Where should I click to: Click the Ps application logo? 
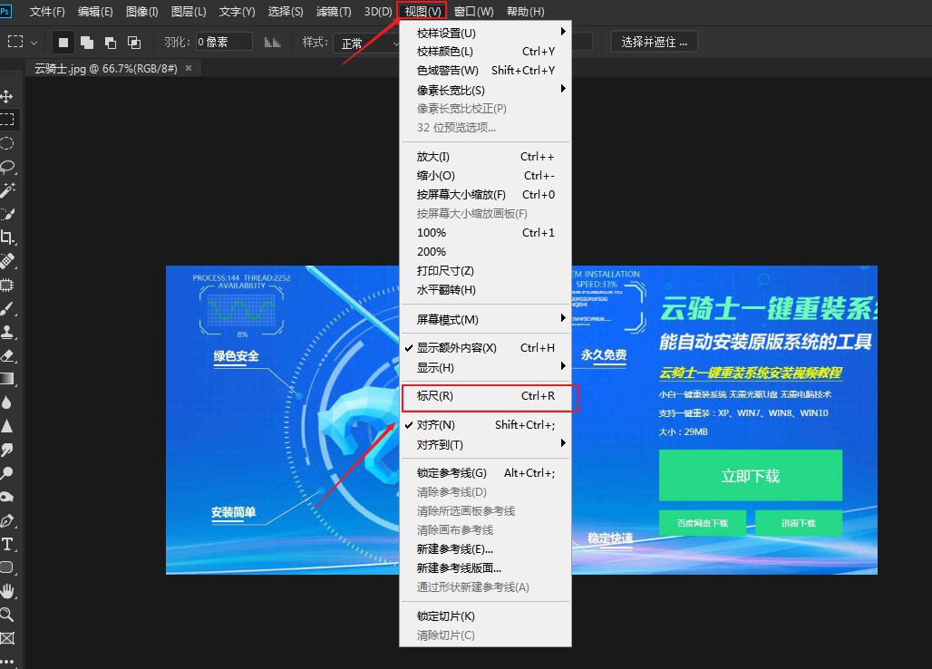pyautogui.click(x=5, y=11)
